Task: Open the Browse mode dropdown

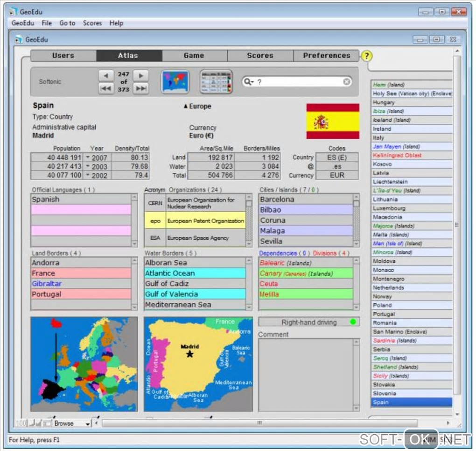Action: pos(72,423)
